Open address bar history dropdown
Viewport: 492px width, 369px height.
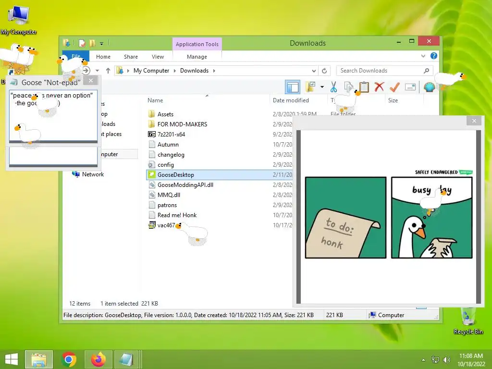(x=314, y=71)
